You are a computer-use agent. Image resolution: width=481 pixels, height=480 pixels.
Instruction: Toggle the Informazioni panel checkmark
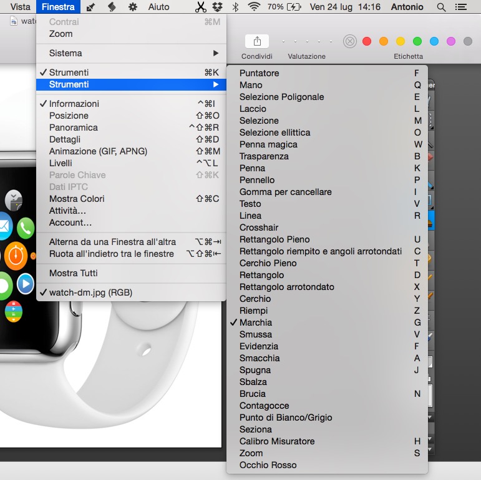pos(131,104)
